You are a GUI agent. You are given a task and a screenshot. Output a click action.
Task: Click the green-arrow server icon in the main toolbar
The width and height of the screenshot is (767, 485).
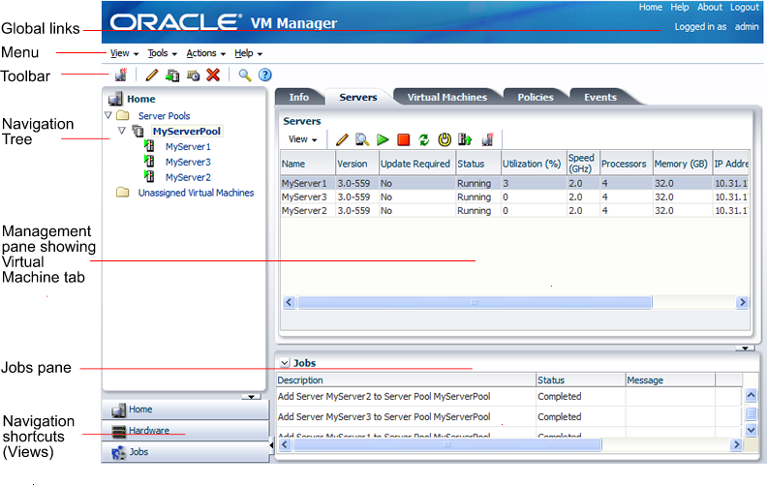click(x=172, y=75)
